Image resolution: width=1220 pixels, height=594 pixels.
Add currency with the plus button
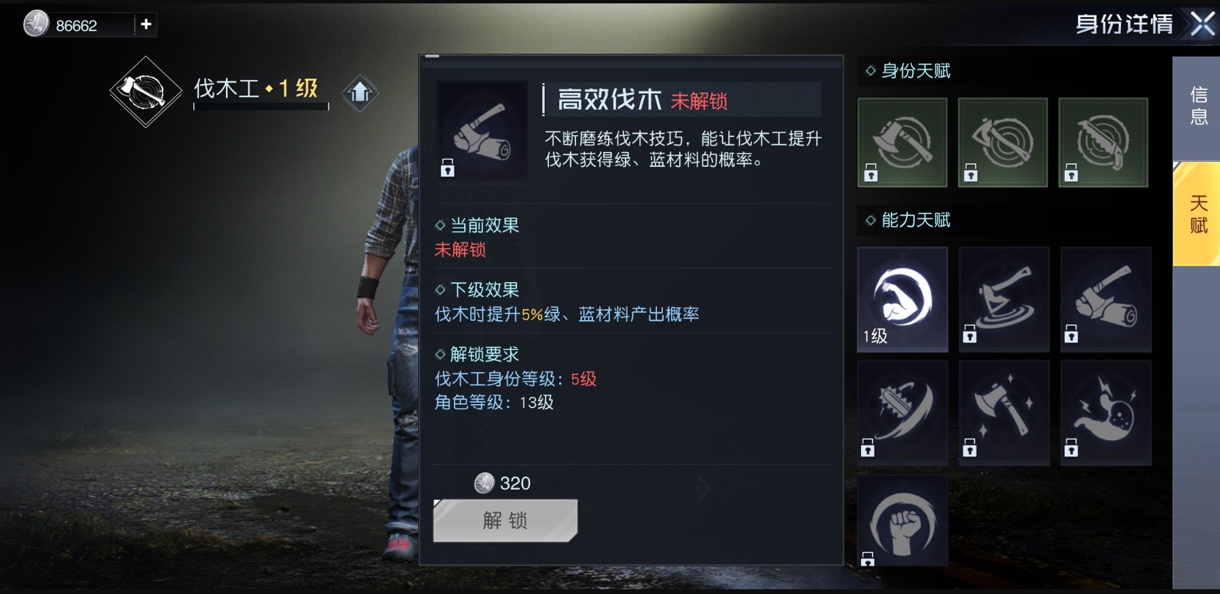point(146,24)
